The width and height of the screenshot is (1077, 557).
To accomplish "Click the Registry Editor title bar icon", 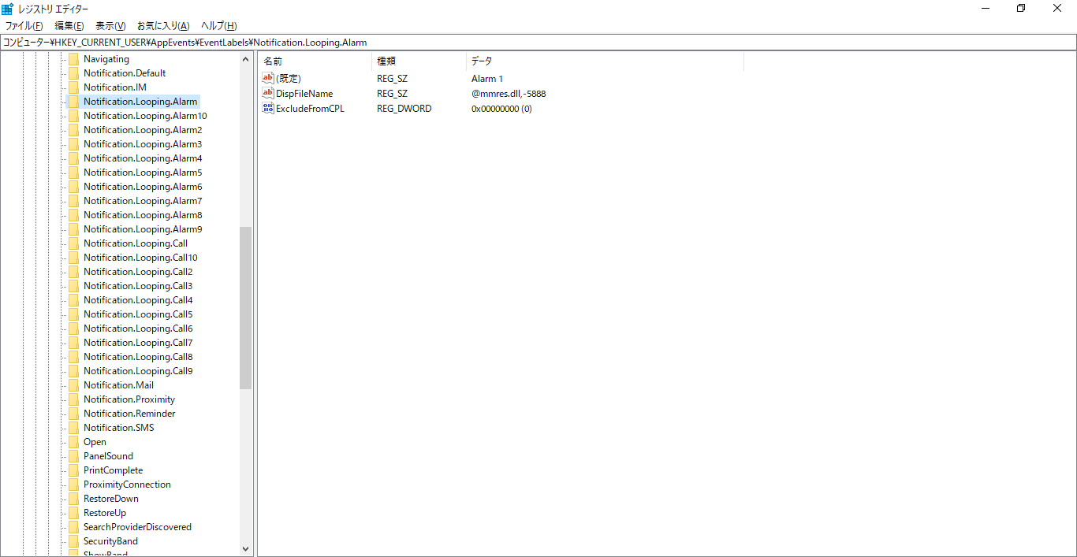I will 8,9.
